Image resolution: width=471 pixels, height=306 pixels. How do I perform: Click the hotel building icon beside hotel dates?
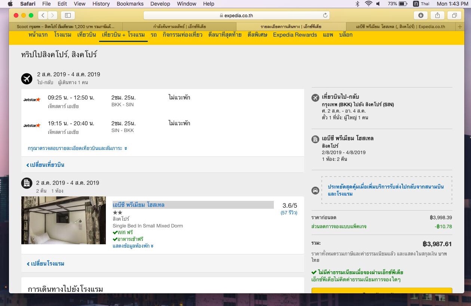pos(27,183)
